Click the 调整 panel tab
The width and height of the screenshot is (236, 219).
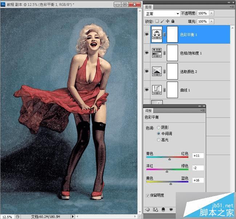[x=148, y=110]
